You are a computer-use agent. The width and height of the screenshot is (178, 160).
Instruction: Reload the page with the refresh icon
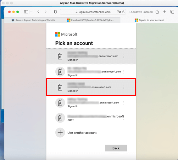[123, 12]
